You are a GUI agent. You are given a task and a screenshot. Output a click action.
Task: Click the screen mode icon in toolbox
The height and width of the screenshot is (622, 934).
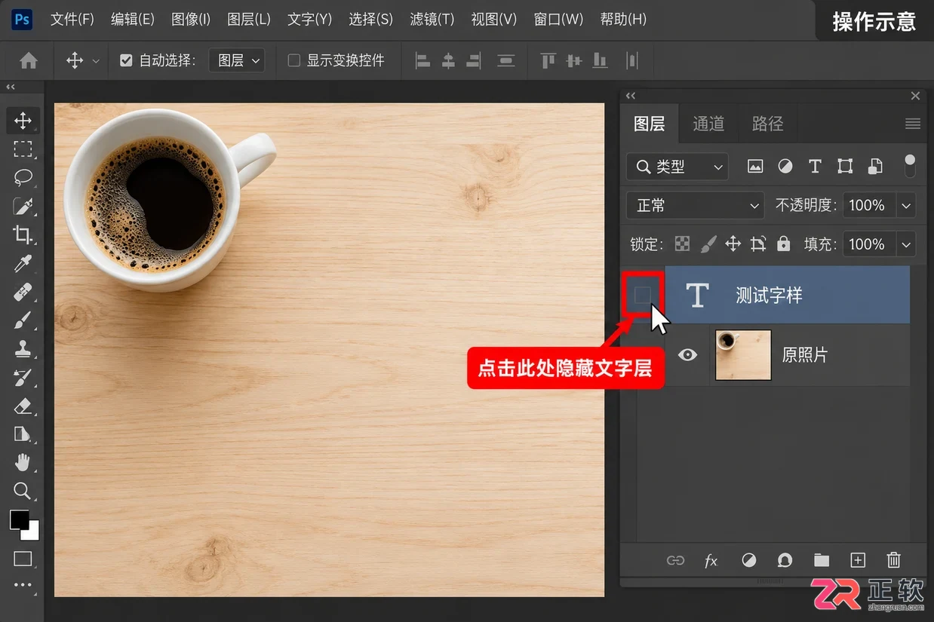pyautogui.click(x=23, y=559)
